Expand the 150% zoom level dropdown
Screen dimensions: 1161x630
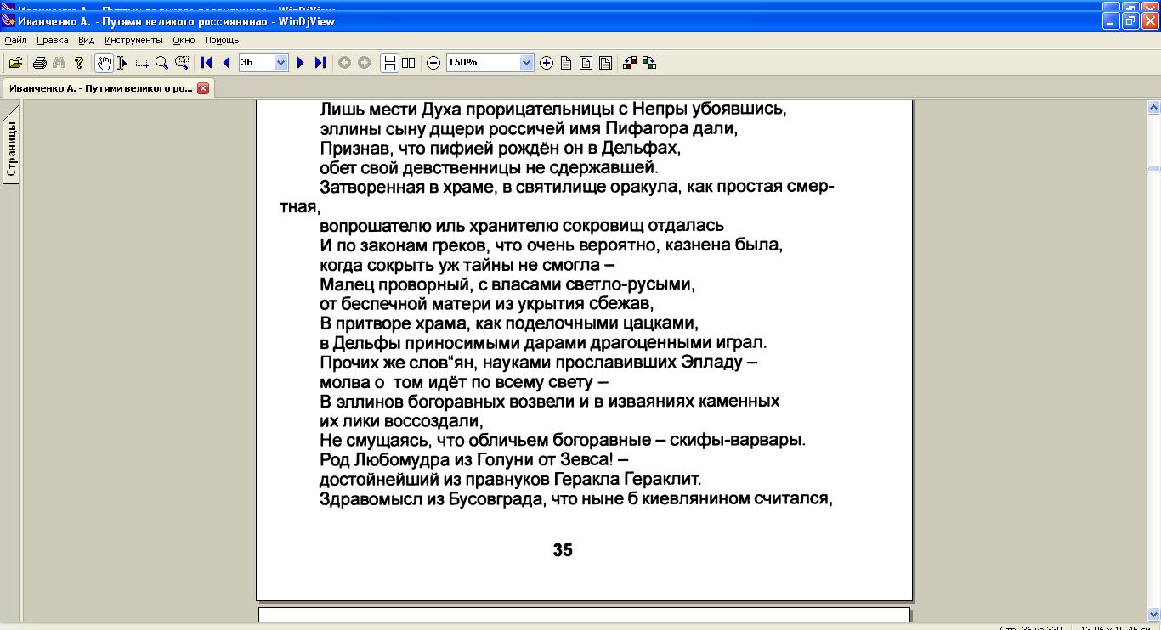pos(525,63)
